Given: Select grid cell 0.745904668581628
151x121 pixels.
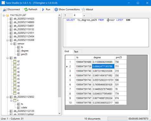Looking at the screenshot, I should (x=103, y=85).
